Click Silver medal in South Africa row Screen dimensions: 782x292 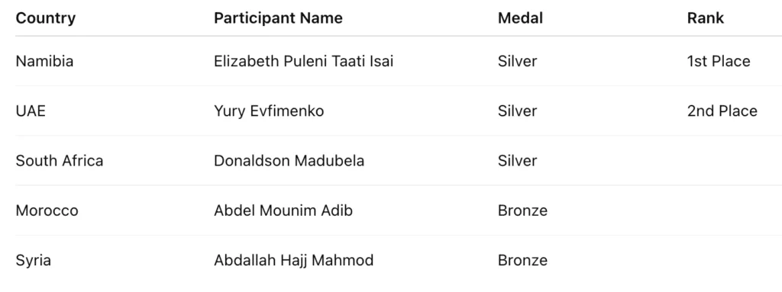517,160
